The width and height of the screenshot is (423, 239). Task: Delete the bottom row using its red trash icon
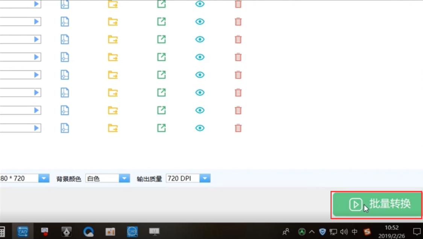tap(238, 128)
